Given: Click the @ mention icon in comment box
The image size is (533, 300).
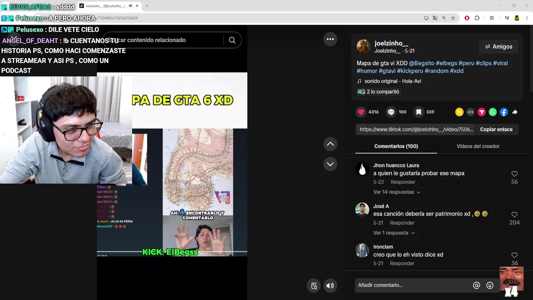Looking at the screenshot, I should point(476,285).
